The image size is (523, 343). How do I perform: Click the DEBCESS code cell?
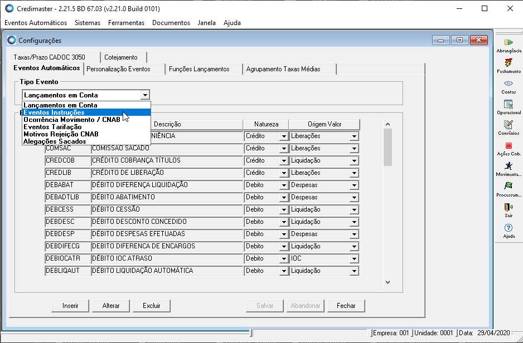(67, 210)
